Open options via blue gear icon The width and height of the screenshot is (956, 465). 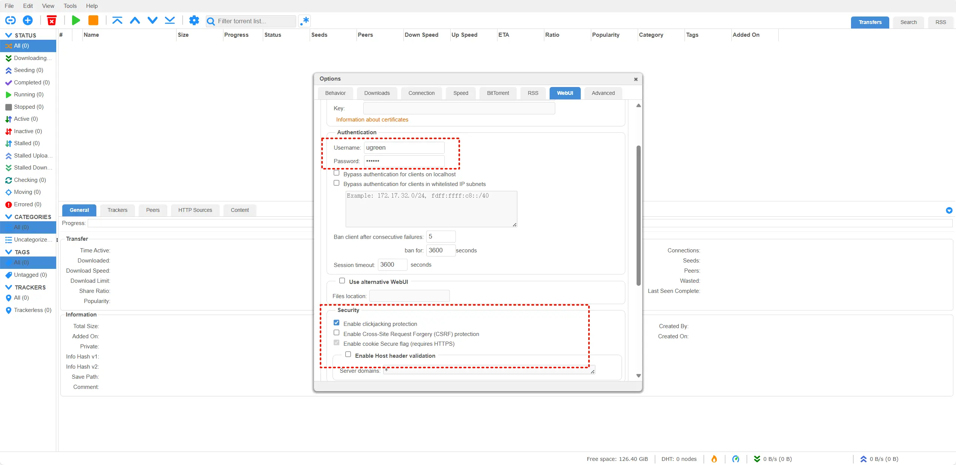194,20
